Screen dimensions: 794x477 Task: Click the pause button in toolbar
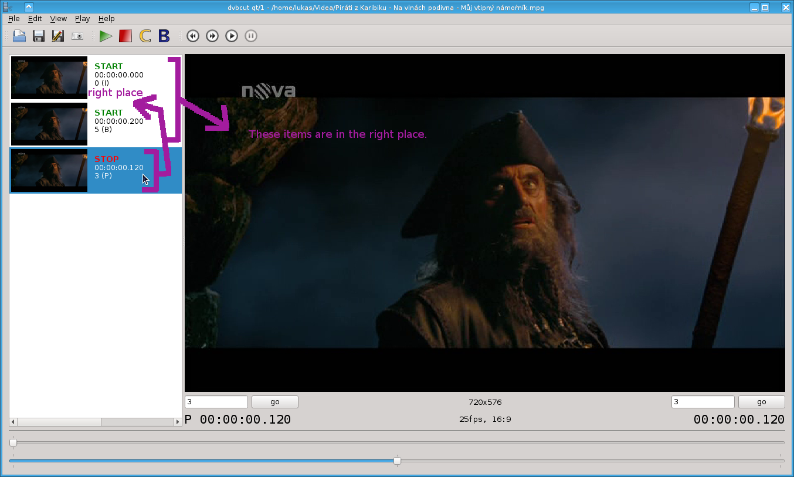tap(250, 36)
